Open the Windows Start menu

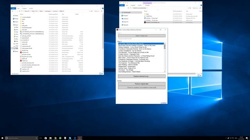2,138
